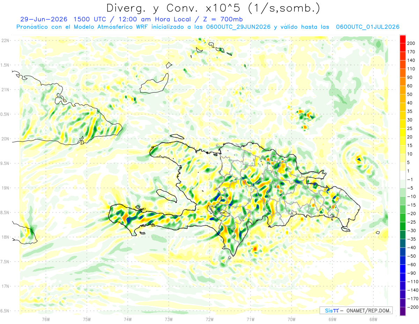Click the "72W" longitude label

pos(209,319)
